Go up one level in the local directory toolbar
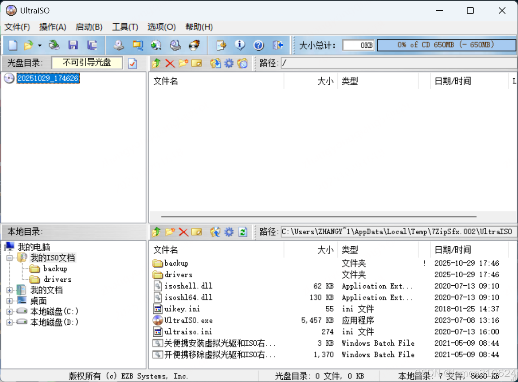 click(x=156, y=232)
